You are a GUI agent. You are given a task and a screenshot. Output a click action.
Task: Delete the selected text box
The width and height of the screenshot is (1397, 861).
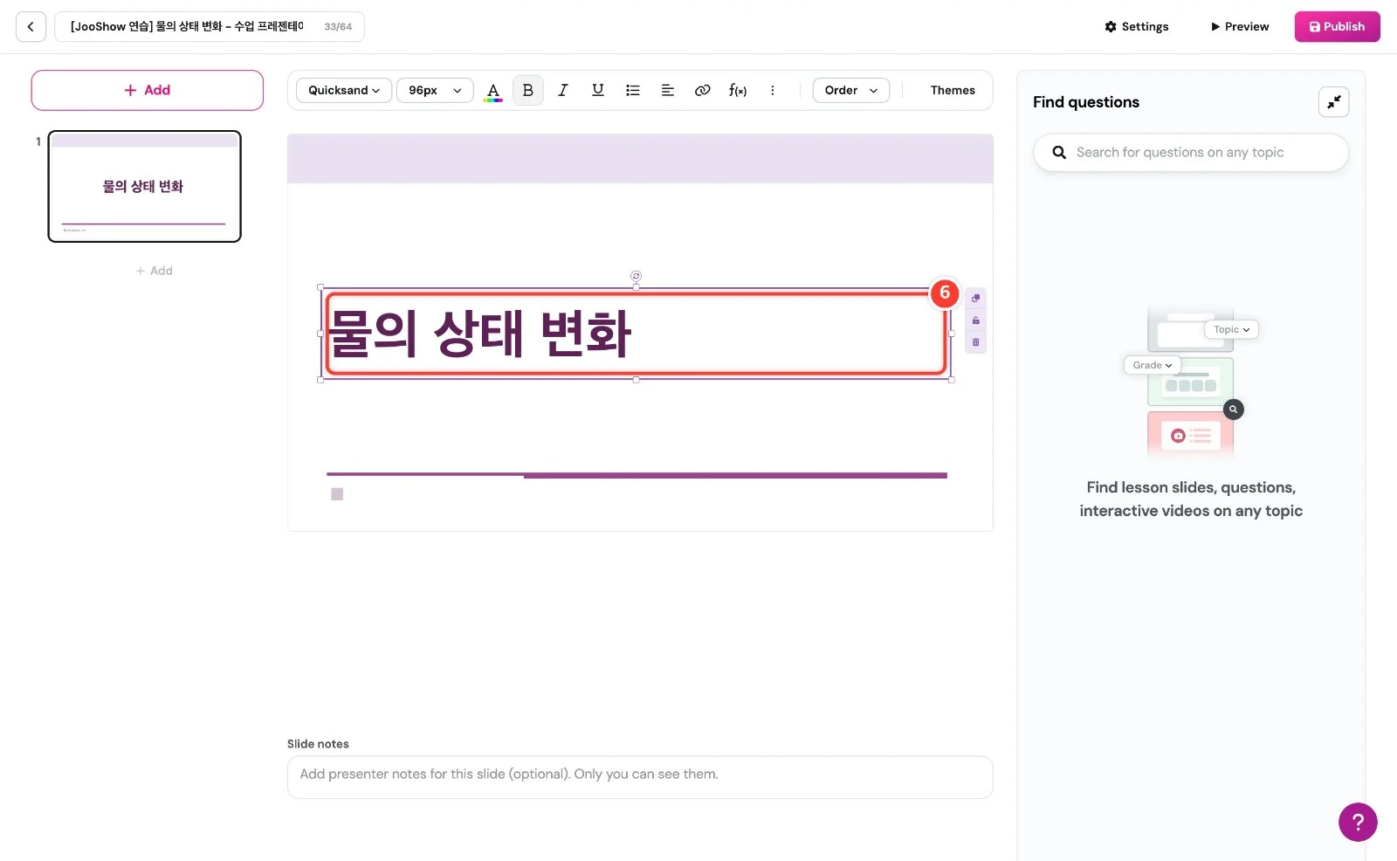click(x=976, y=342)
